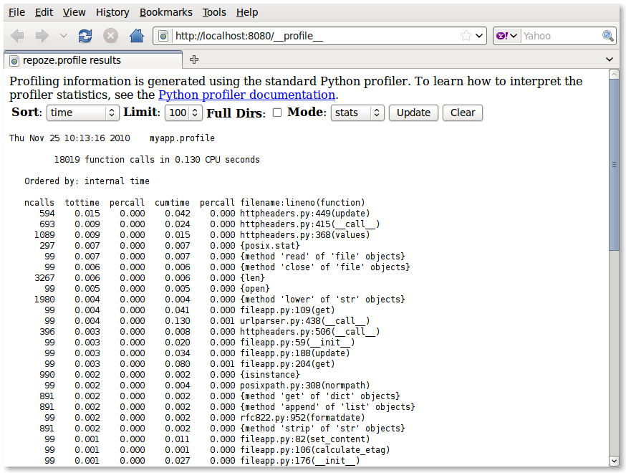Click 'httpheaders.py:449(update)' row text
626x473 pixels.
point(304,214)
